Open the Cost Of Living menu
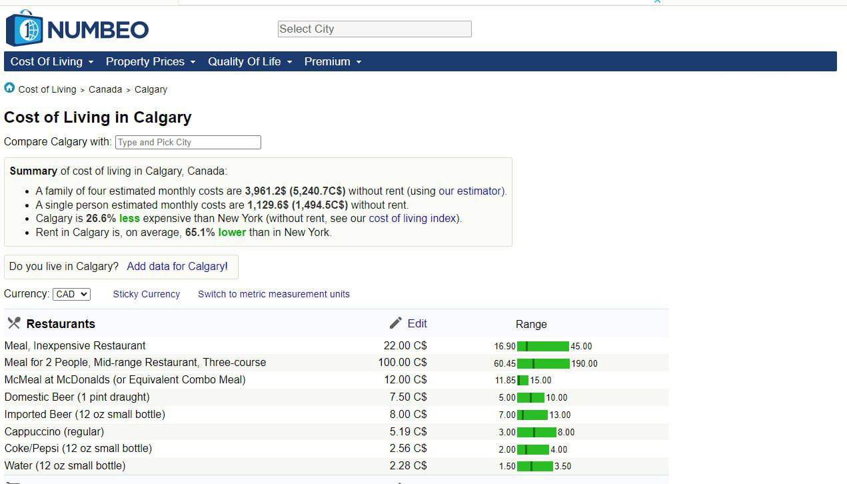The height and width of the screenshot is (484, 847). pos(52,61)
